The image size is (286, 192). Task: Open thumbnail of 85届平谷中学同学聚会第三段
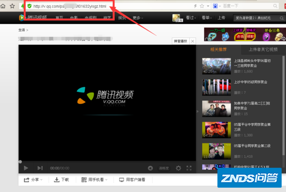pyautogui.click(x=216, y=130)
